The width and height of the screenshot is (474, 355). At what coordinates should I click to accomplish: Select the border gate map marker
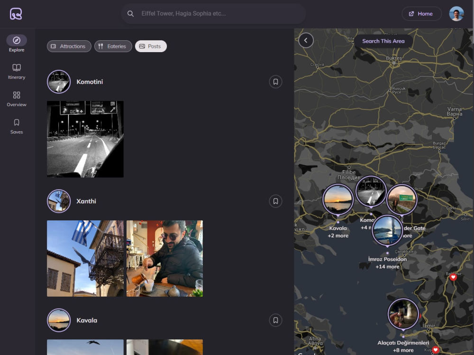coord(402,200)
